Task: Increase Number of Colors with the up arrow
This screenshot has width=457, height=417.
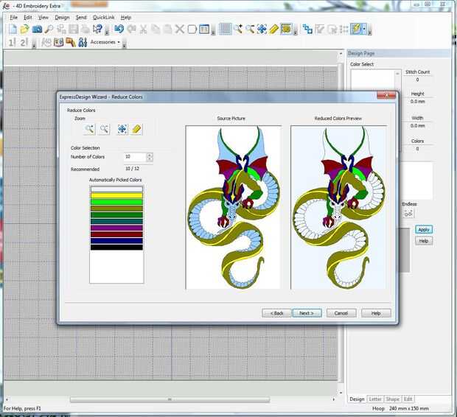Action: point(150,155)
